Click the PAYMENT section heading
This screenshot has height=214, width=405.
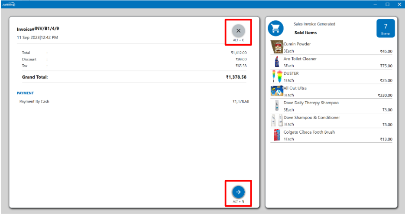pos(25,93)
